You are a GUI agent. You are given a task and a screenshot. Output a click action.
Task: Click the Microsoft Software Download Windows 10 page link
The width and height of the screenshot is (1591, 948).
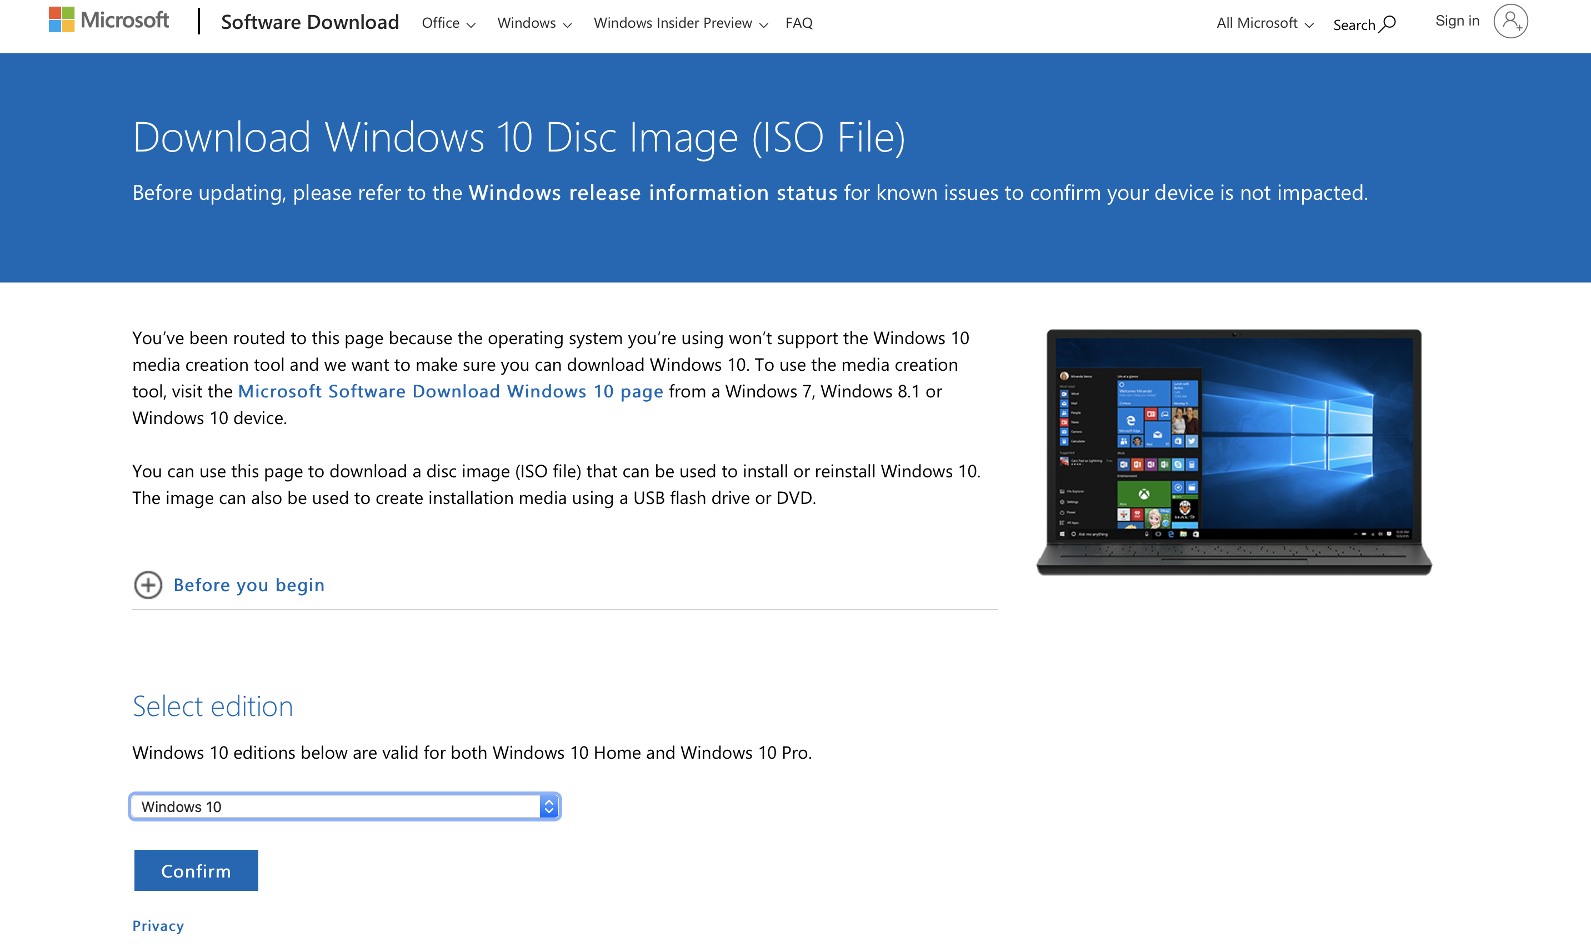tap(449, 391)
